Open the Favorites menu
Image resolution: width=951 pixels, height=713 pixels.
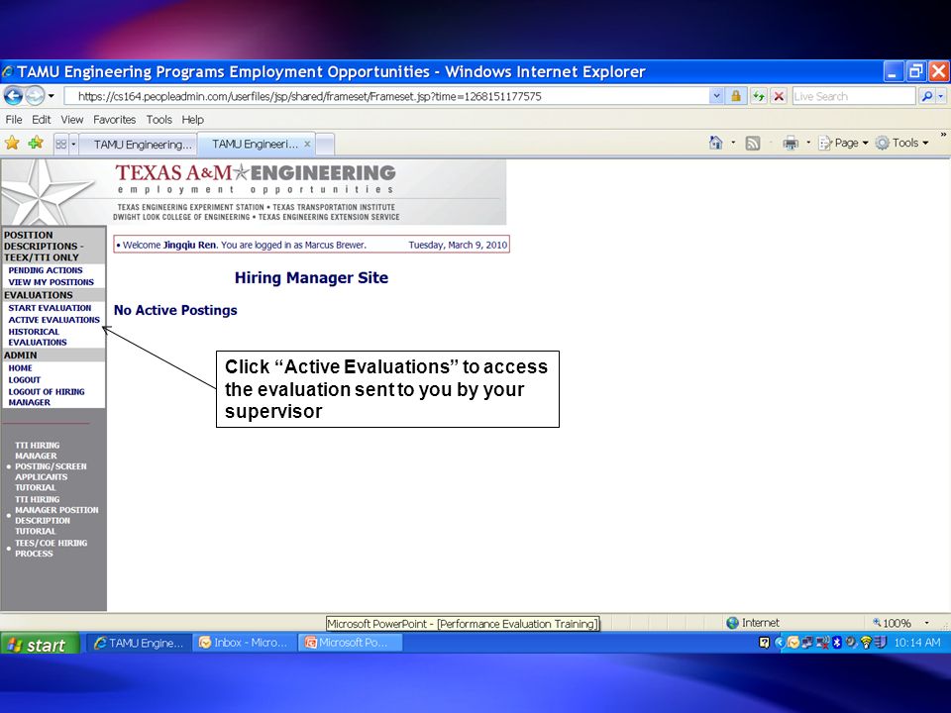coord(114,120)
